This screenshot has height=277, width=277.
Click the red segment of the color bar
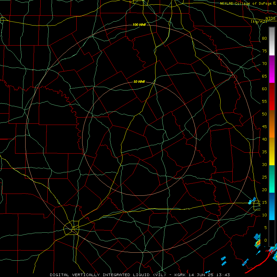(x=272, y=97)
